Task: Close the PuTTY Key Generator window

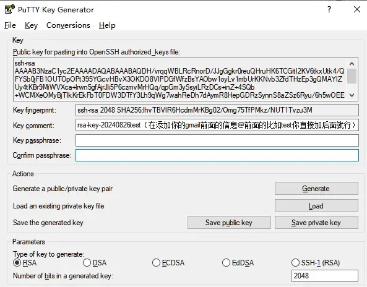Action: tap(357, 10)
